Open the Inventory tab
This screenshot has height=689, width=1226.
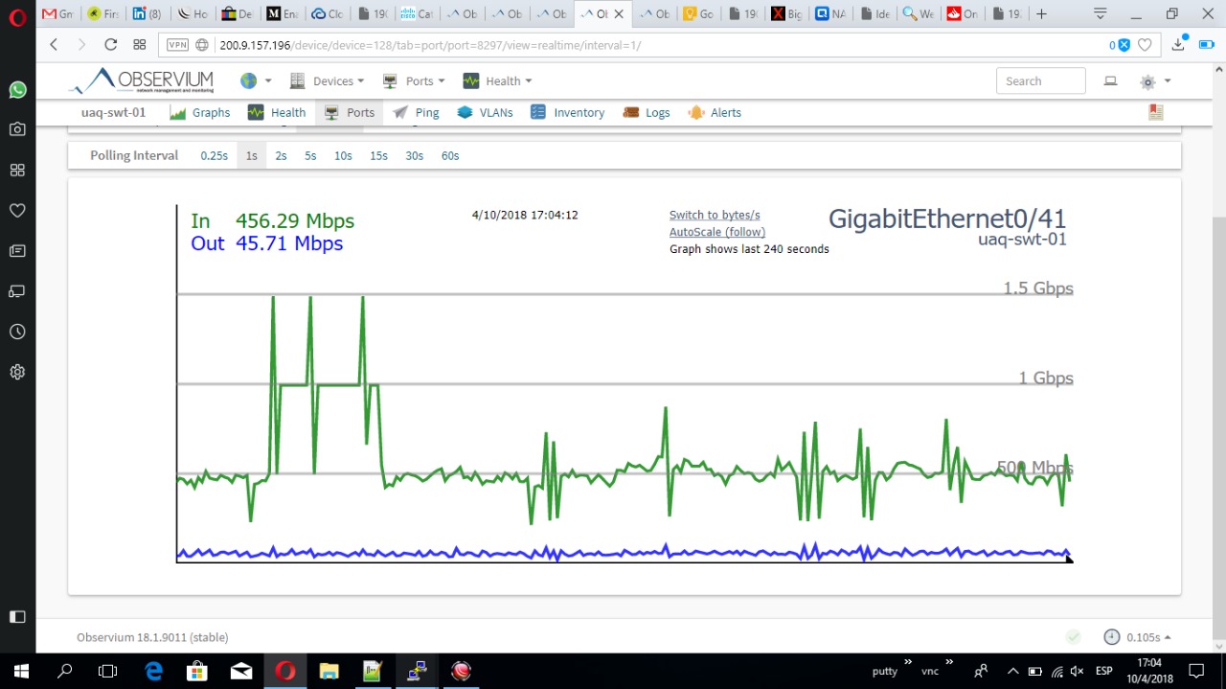pos(568,112)
